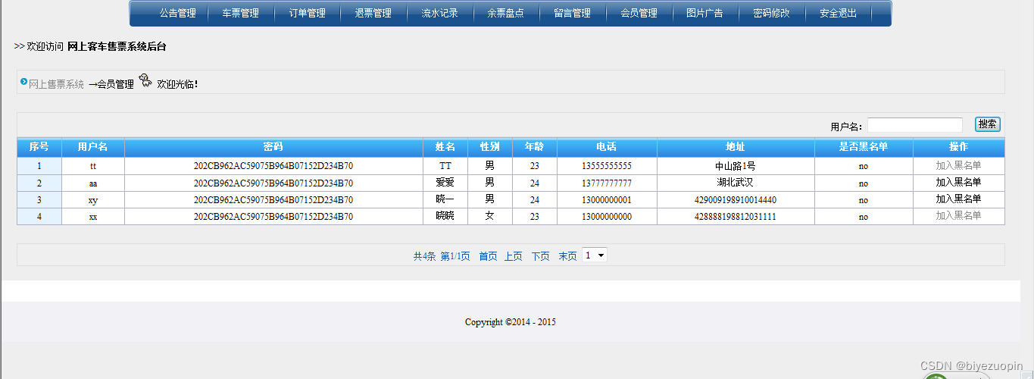Screen dimensions: 1034x379
Task: Click the 地址 column header
Action: click(736, 147)
